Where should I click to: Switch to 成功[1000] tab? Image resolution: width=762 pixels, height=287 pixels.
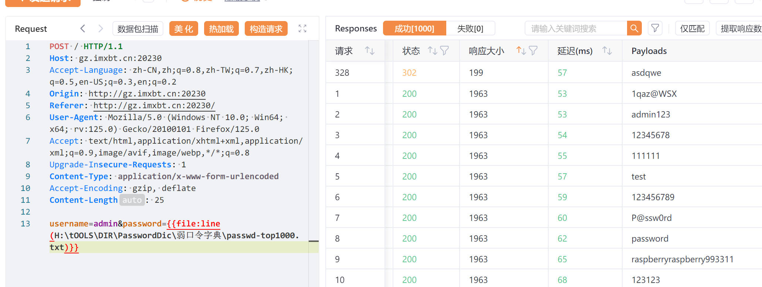414,28
